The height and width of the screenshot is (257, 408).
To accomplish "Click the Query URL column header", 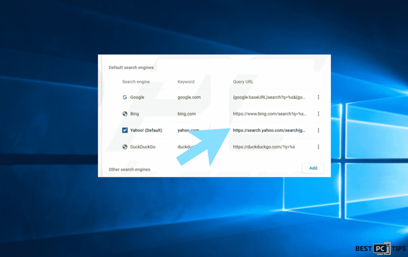I will [243, 82].
